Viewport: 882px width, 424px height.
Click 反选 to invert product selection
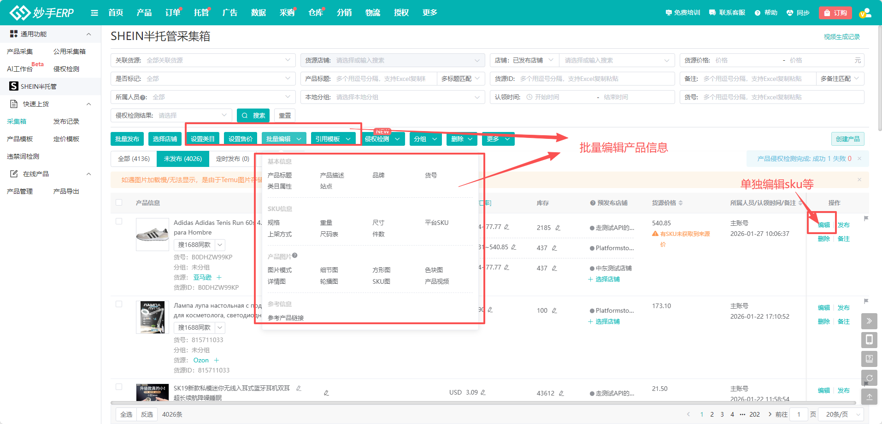click(147, 414)
